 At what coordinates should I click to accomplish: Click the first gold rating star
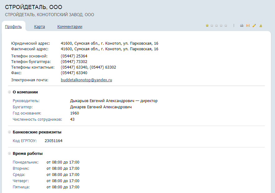207,25
